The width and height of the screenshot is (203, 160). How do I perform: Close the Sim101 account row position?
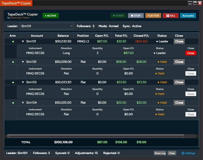tap(179, 41)
